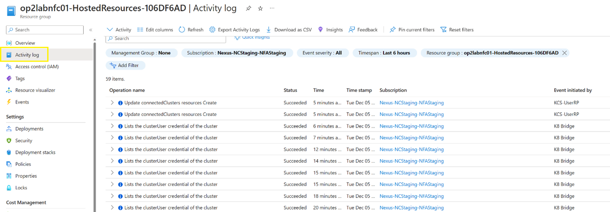The width and height of the screenshot is (610, 212).
Task: Click the Subscription filter pill
Action: pyautogui.click(x=237, y=53)
